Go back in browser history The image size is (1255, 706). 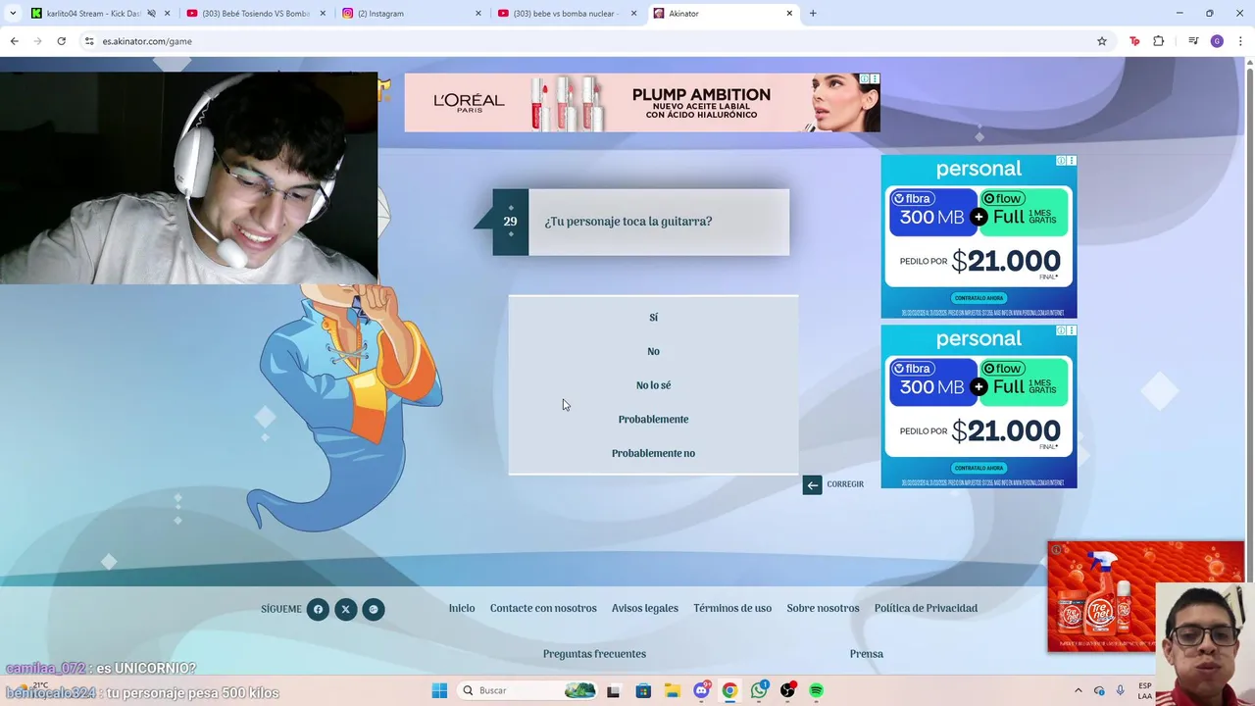coord(14,41)
